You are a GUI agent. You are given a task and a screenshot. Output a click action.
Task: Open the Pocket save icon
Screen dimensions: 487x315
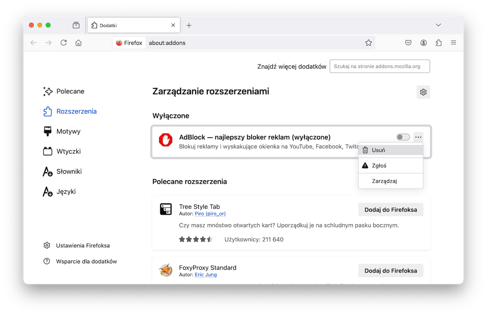tap(409, 43)
